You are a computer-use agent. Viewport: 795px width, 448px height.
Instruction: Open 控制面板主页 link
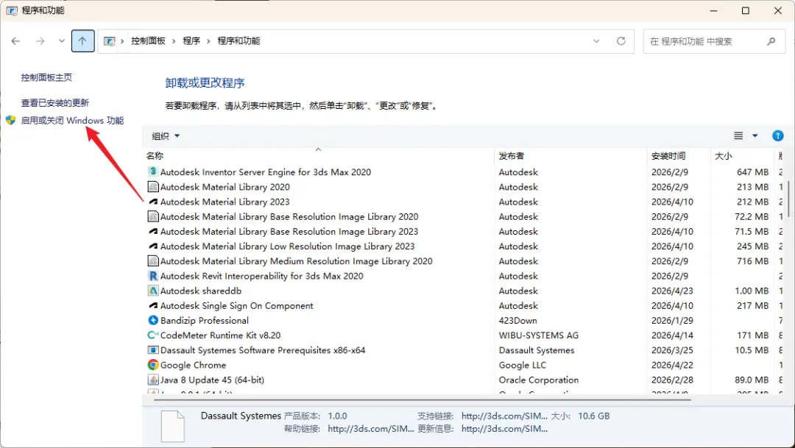pos(46,77)
